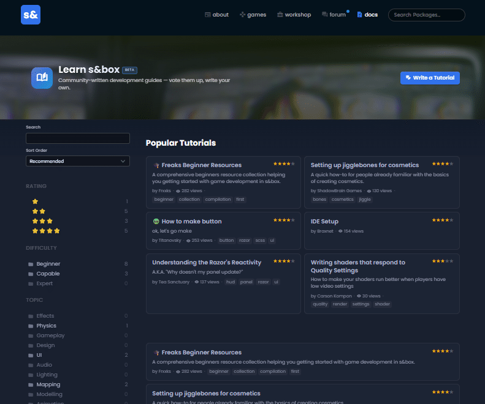Screen dimensions: 485x404
Task: Select the Expert difficulty filter
Action: pyautogui.click(x=78, y=283)
